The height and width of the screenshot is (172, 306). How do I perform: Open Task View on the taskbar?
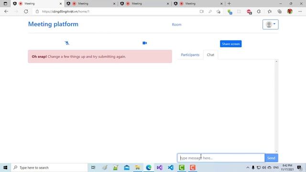point(93,168)
